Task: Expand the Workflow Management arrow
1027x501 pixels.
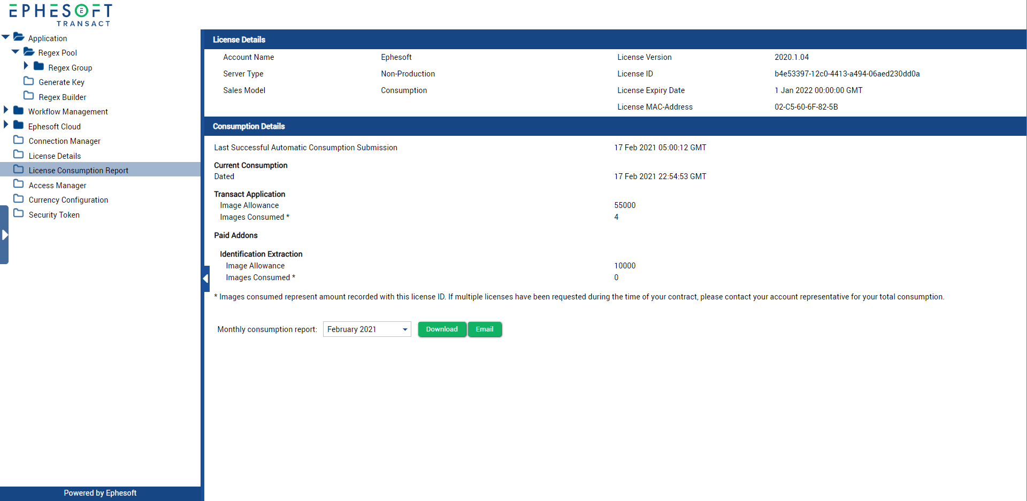Action: click(6, 110)
